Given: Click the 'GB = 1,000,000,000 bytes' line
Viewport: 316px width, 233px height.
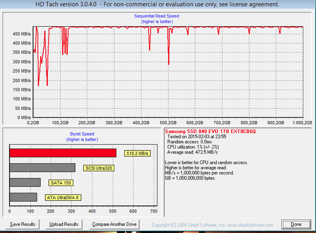Looking at the screenshot, I should point(190,178).
